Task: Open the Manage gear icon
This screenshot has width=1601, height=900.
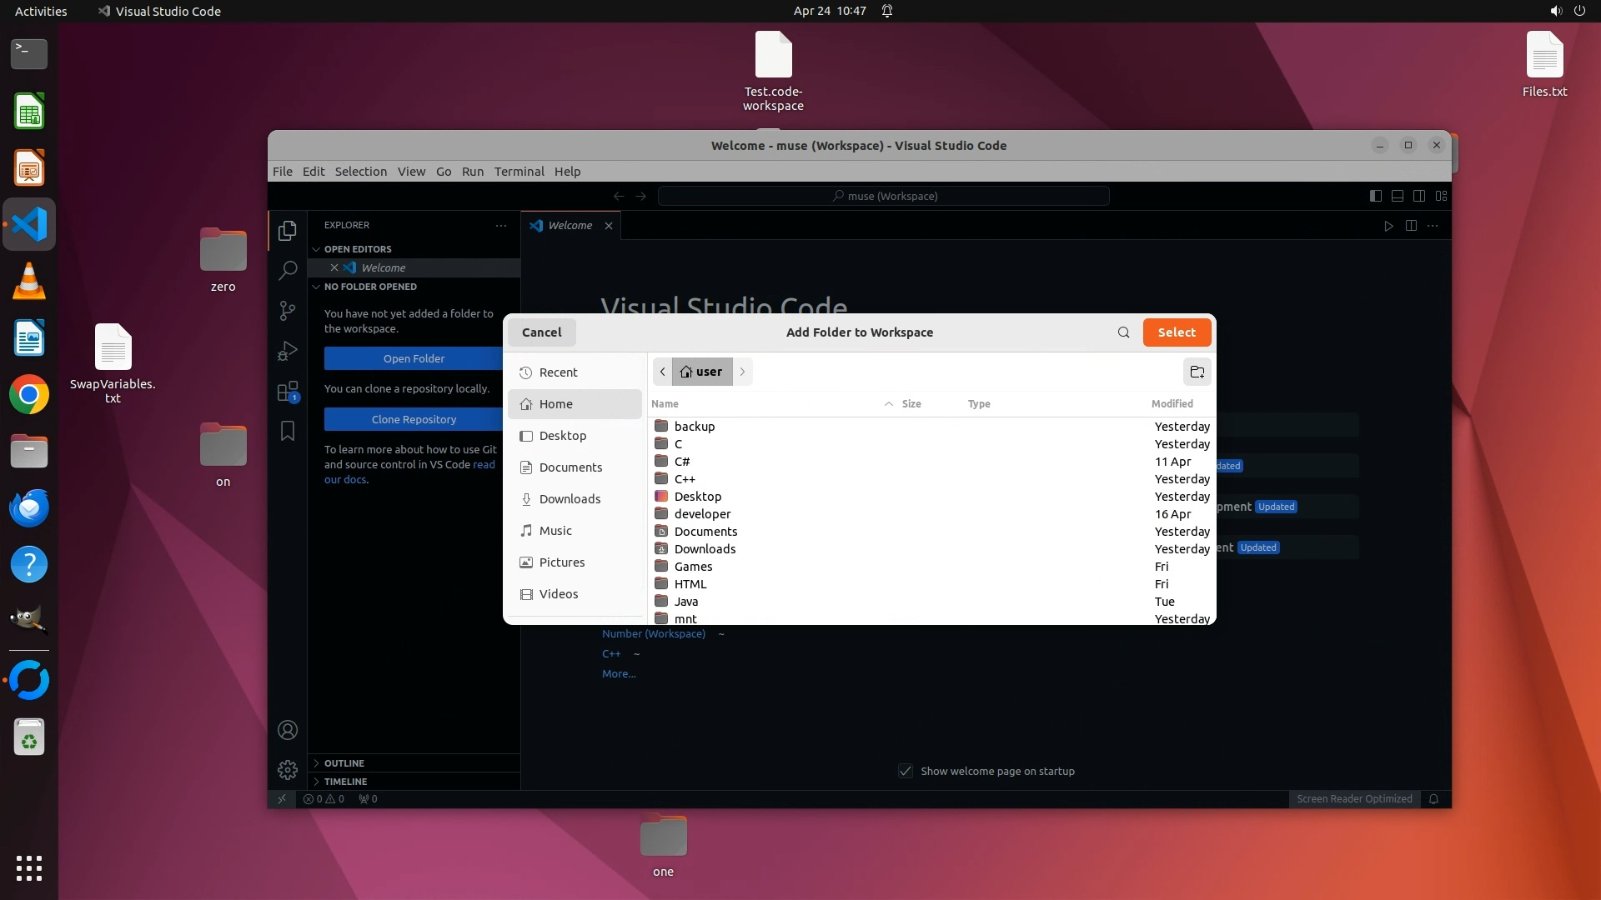Action: coord(288,770)
